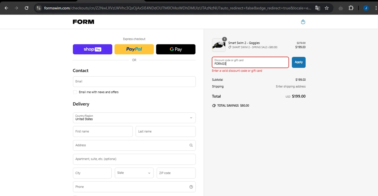This screenshot has width=378, height=196.
Task: Click the total amount $199.00 beside USD
Action: coord(299,96)
